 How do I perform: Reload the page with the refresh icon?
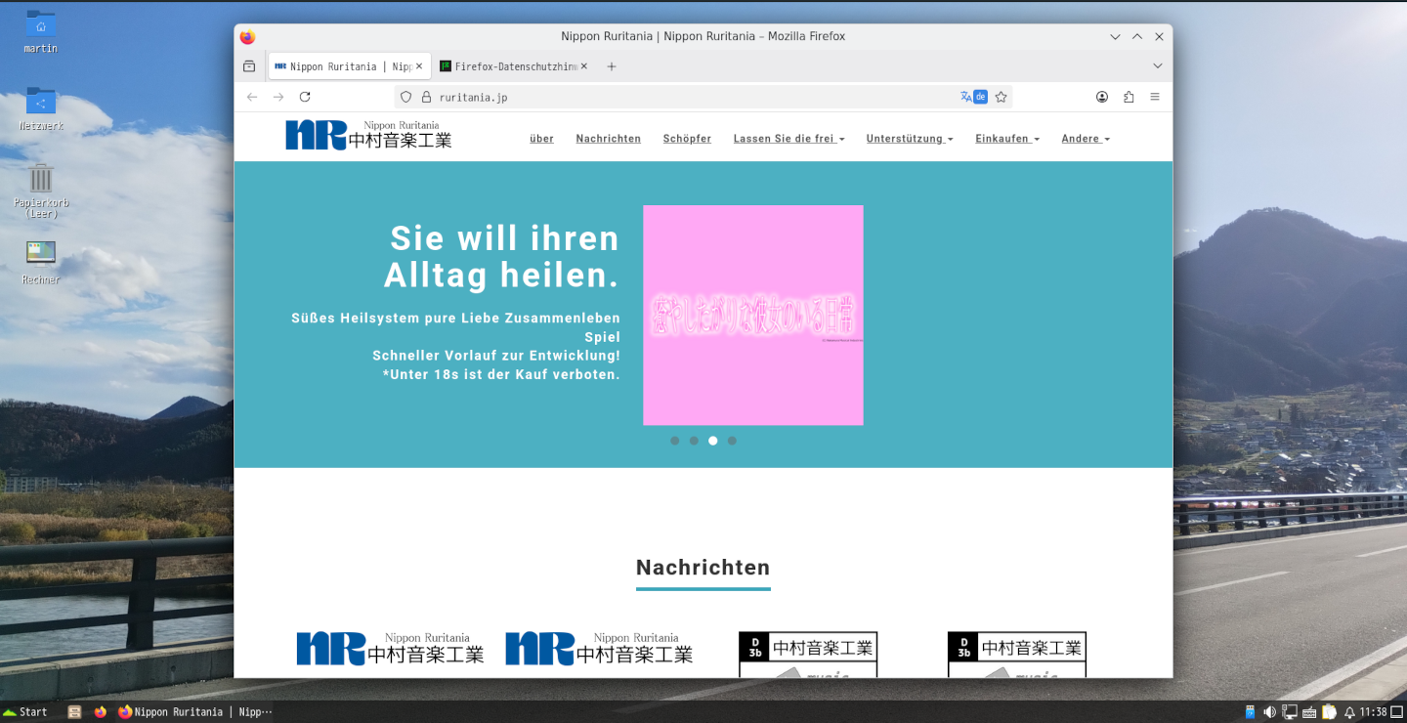pyautogui.click(x=305, y=97)
